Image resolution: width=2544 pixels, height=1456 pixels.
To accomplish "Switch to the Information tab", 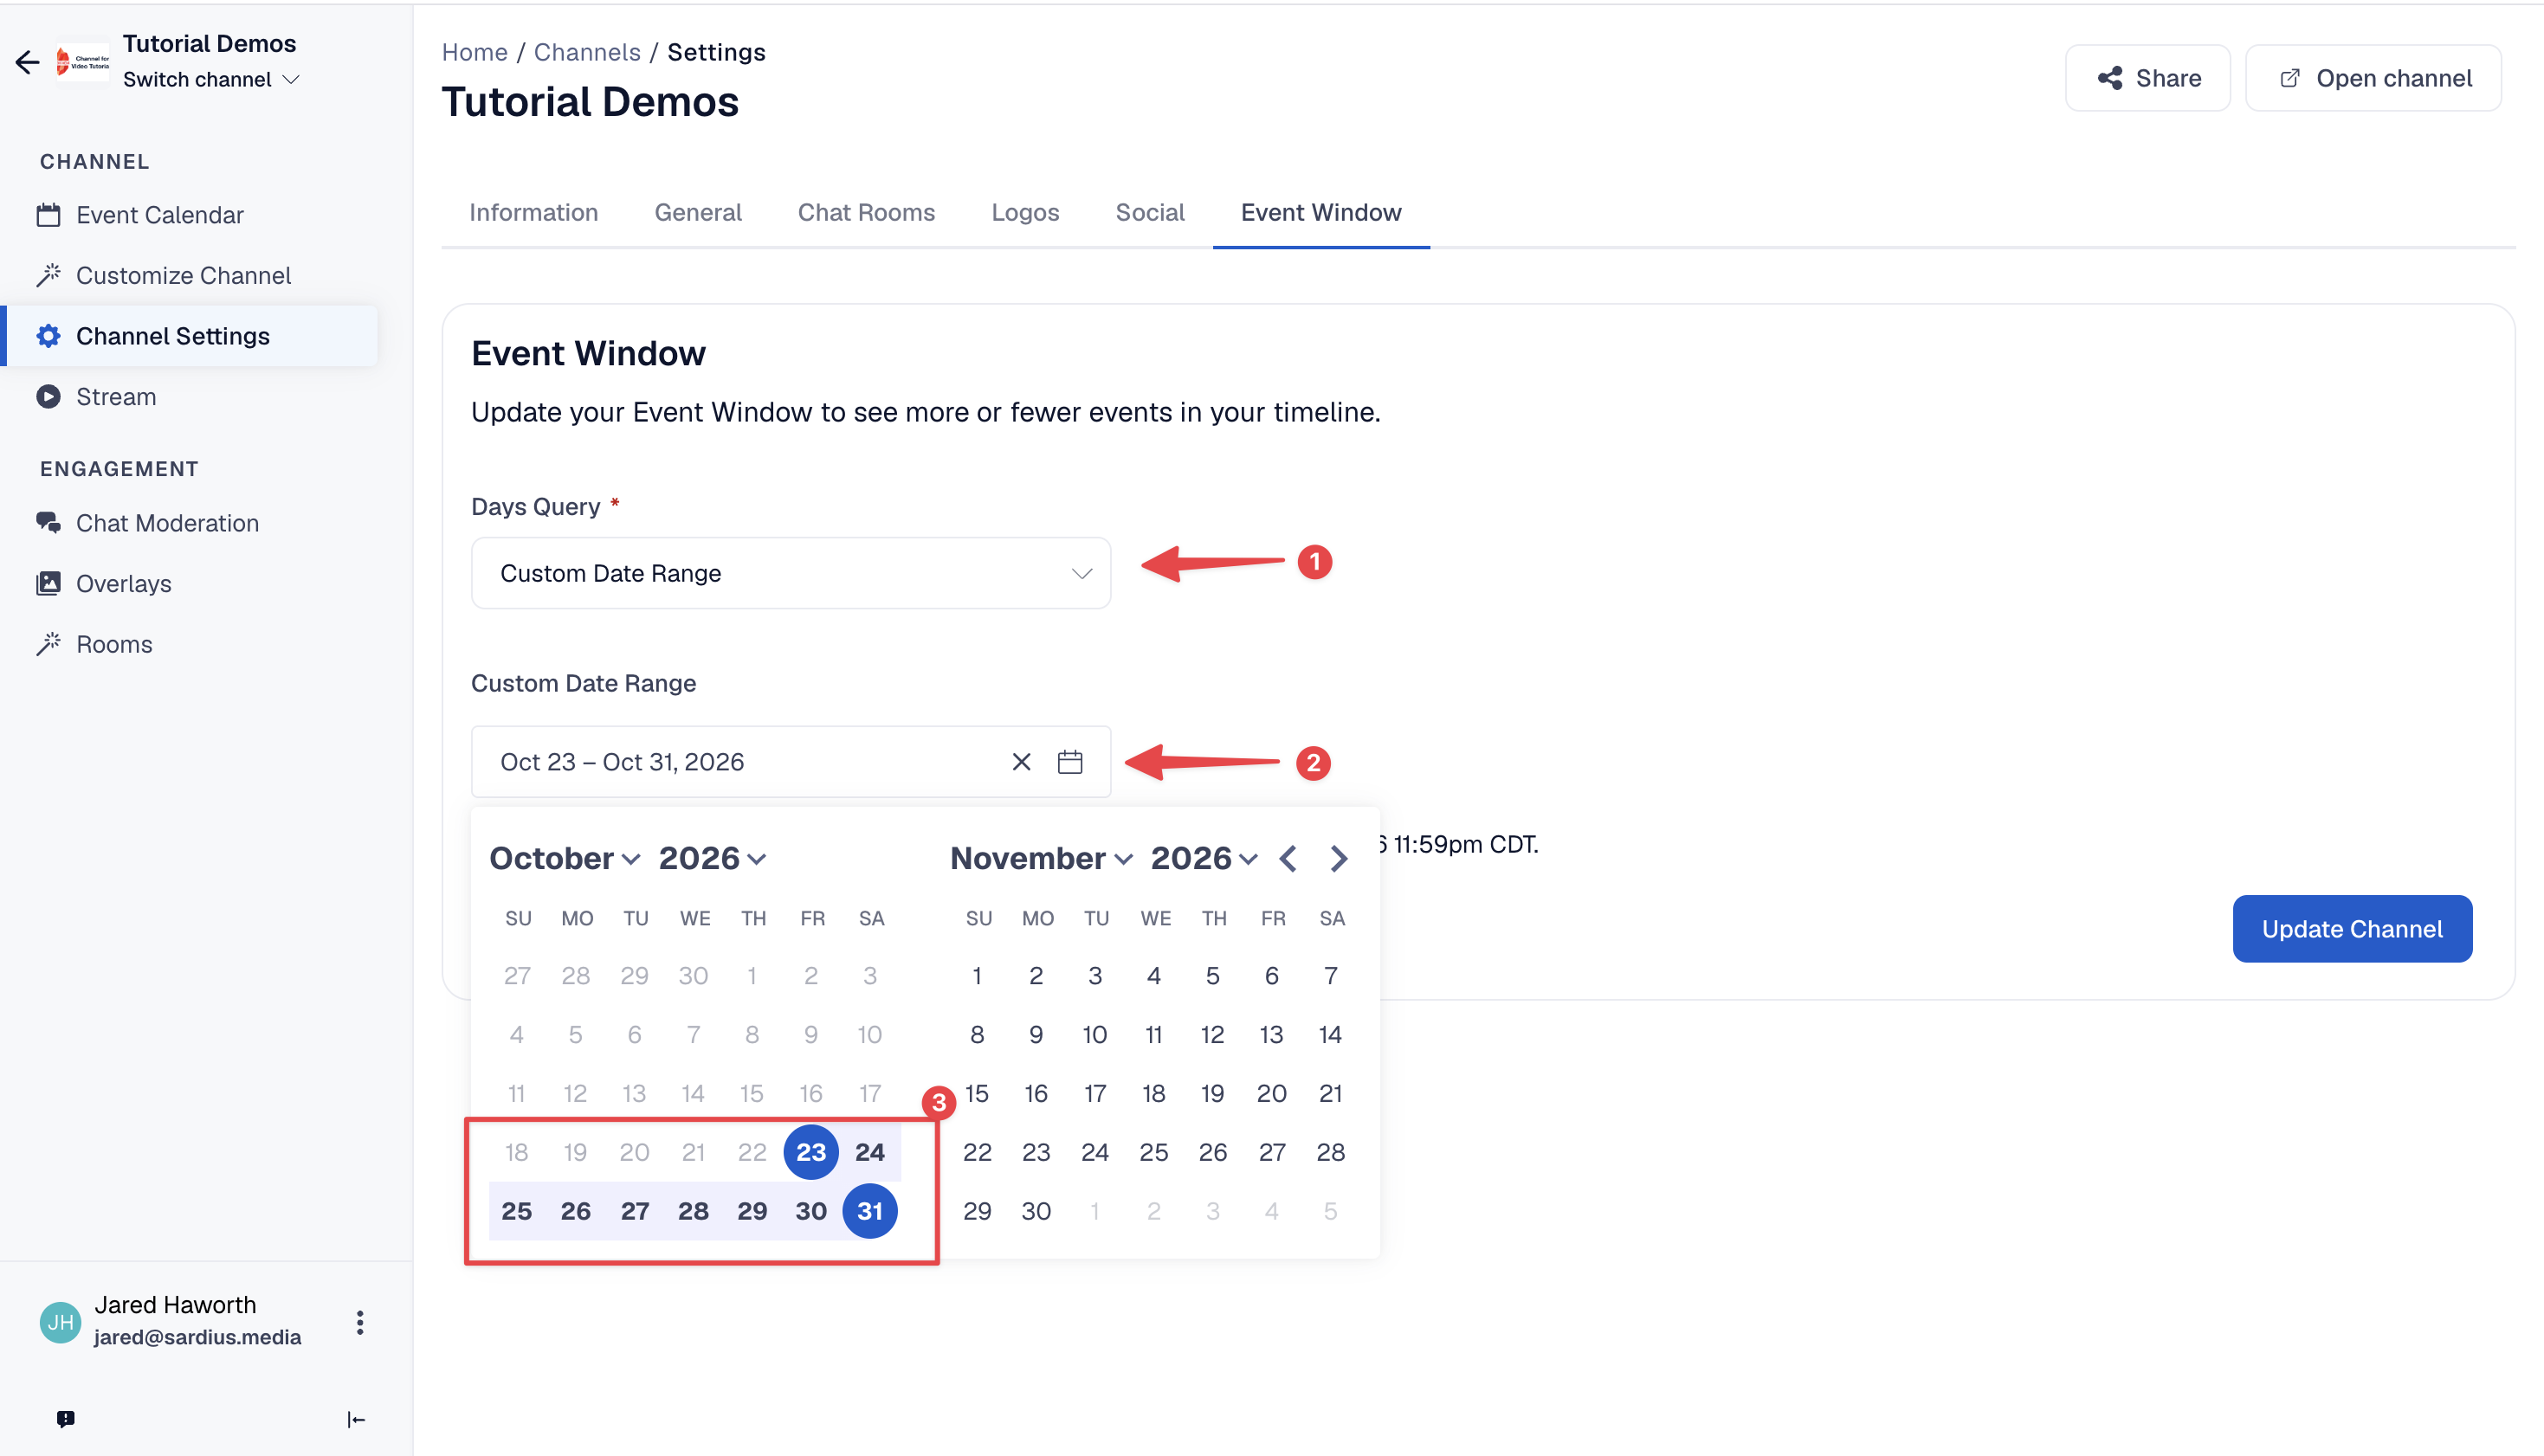I will coord(534,213).
